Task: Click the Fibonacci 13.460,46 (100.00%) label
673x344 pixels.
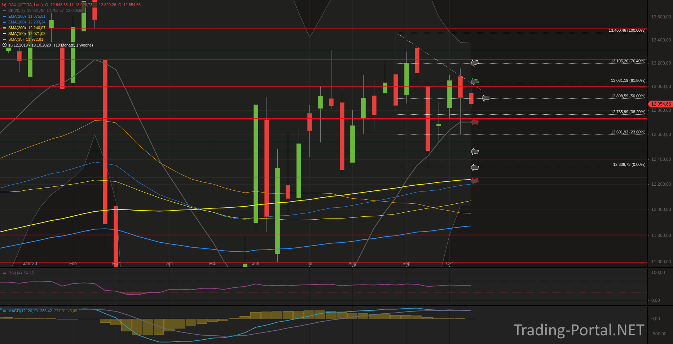Action: point(627,30)
